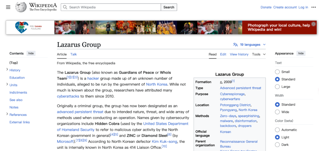The image size is (319, 151).
Task: Open United States Department of Homeland Security link
Action: point(166,124)
